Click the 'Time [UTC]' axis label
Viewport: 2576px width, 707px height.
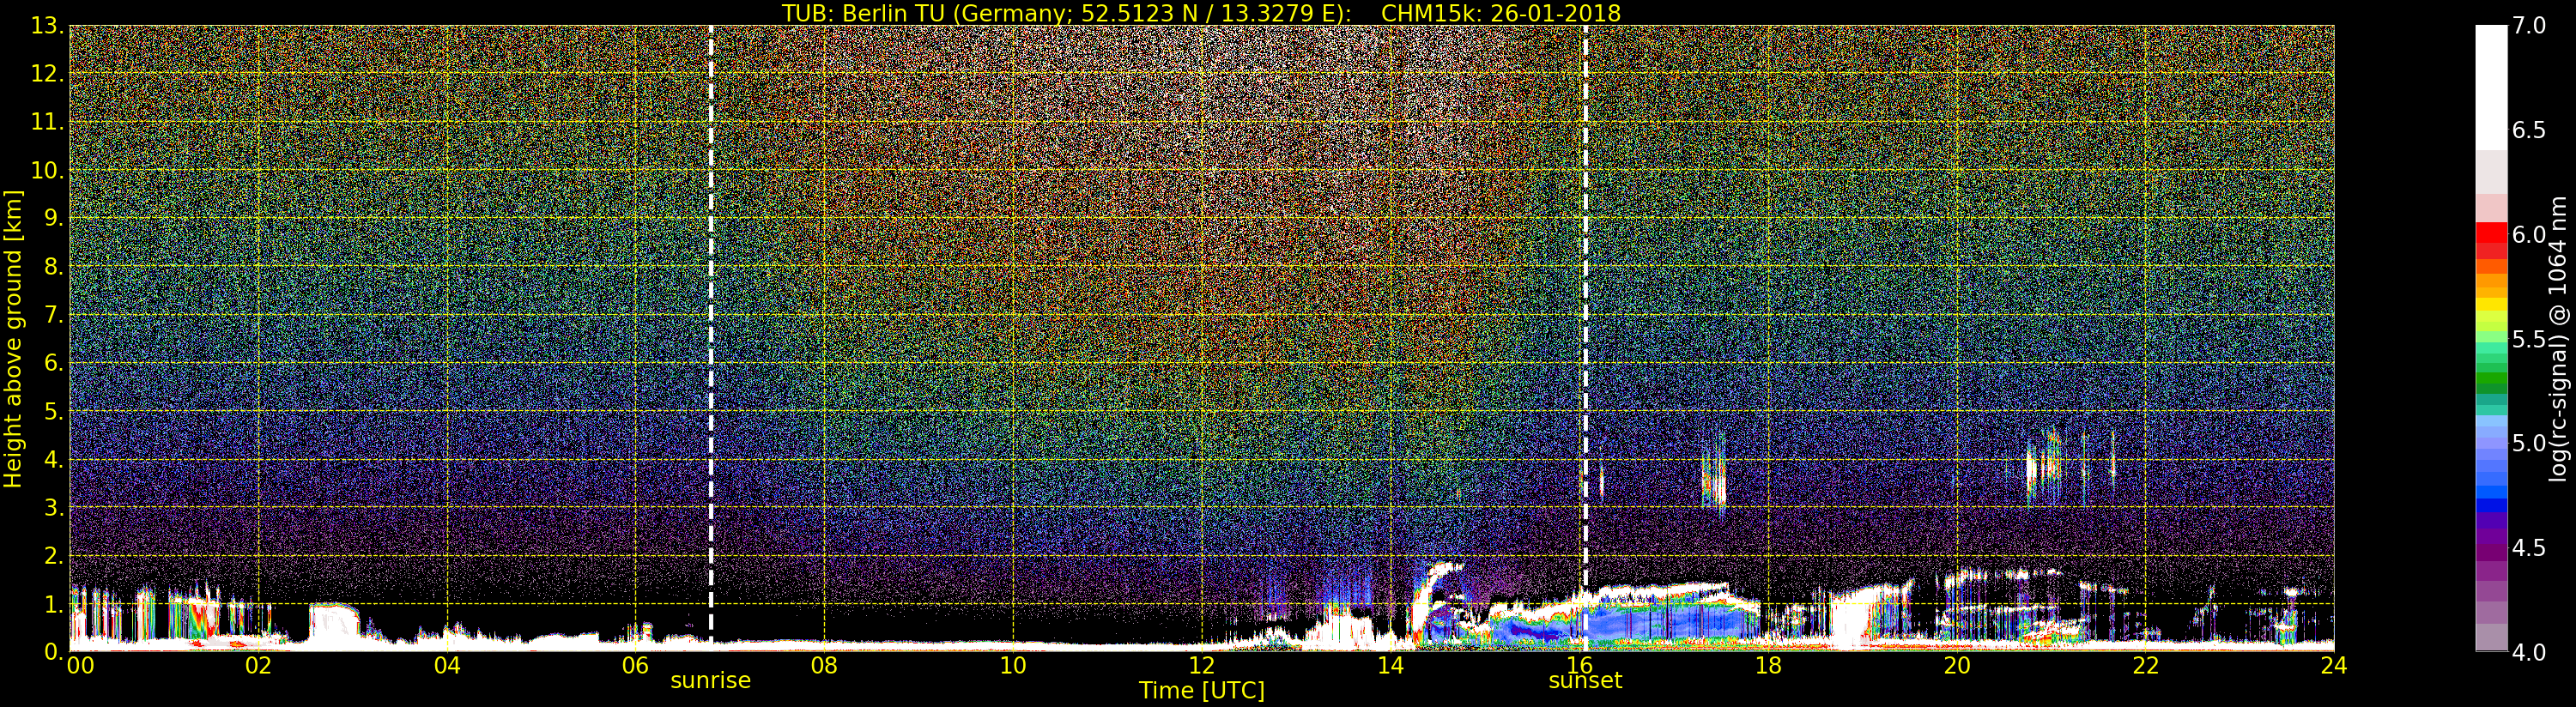(1202, 690)
